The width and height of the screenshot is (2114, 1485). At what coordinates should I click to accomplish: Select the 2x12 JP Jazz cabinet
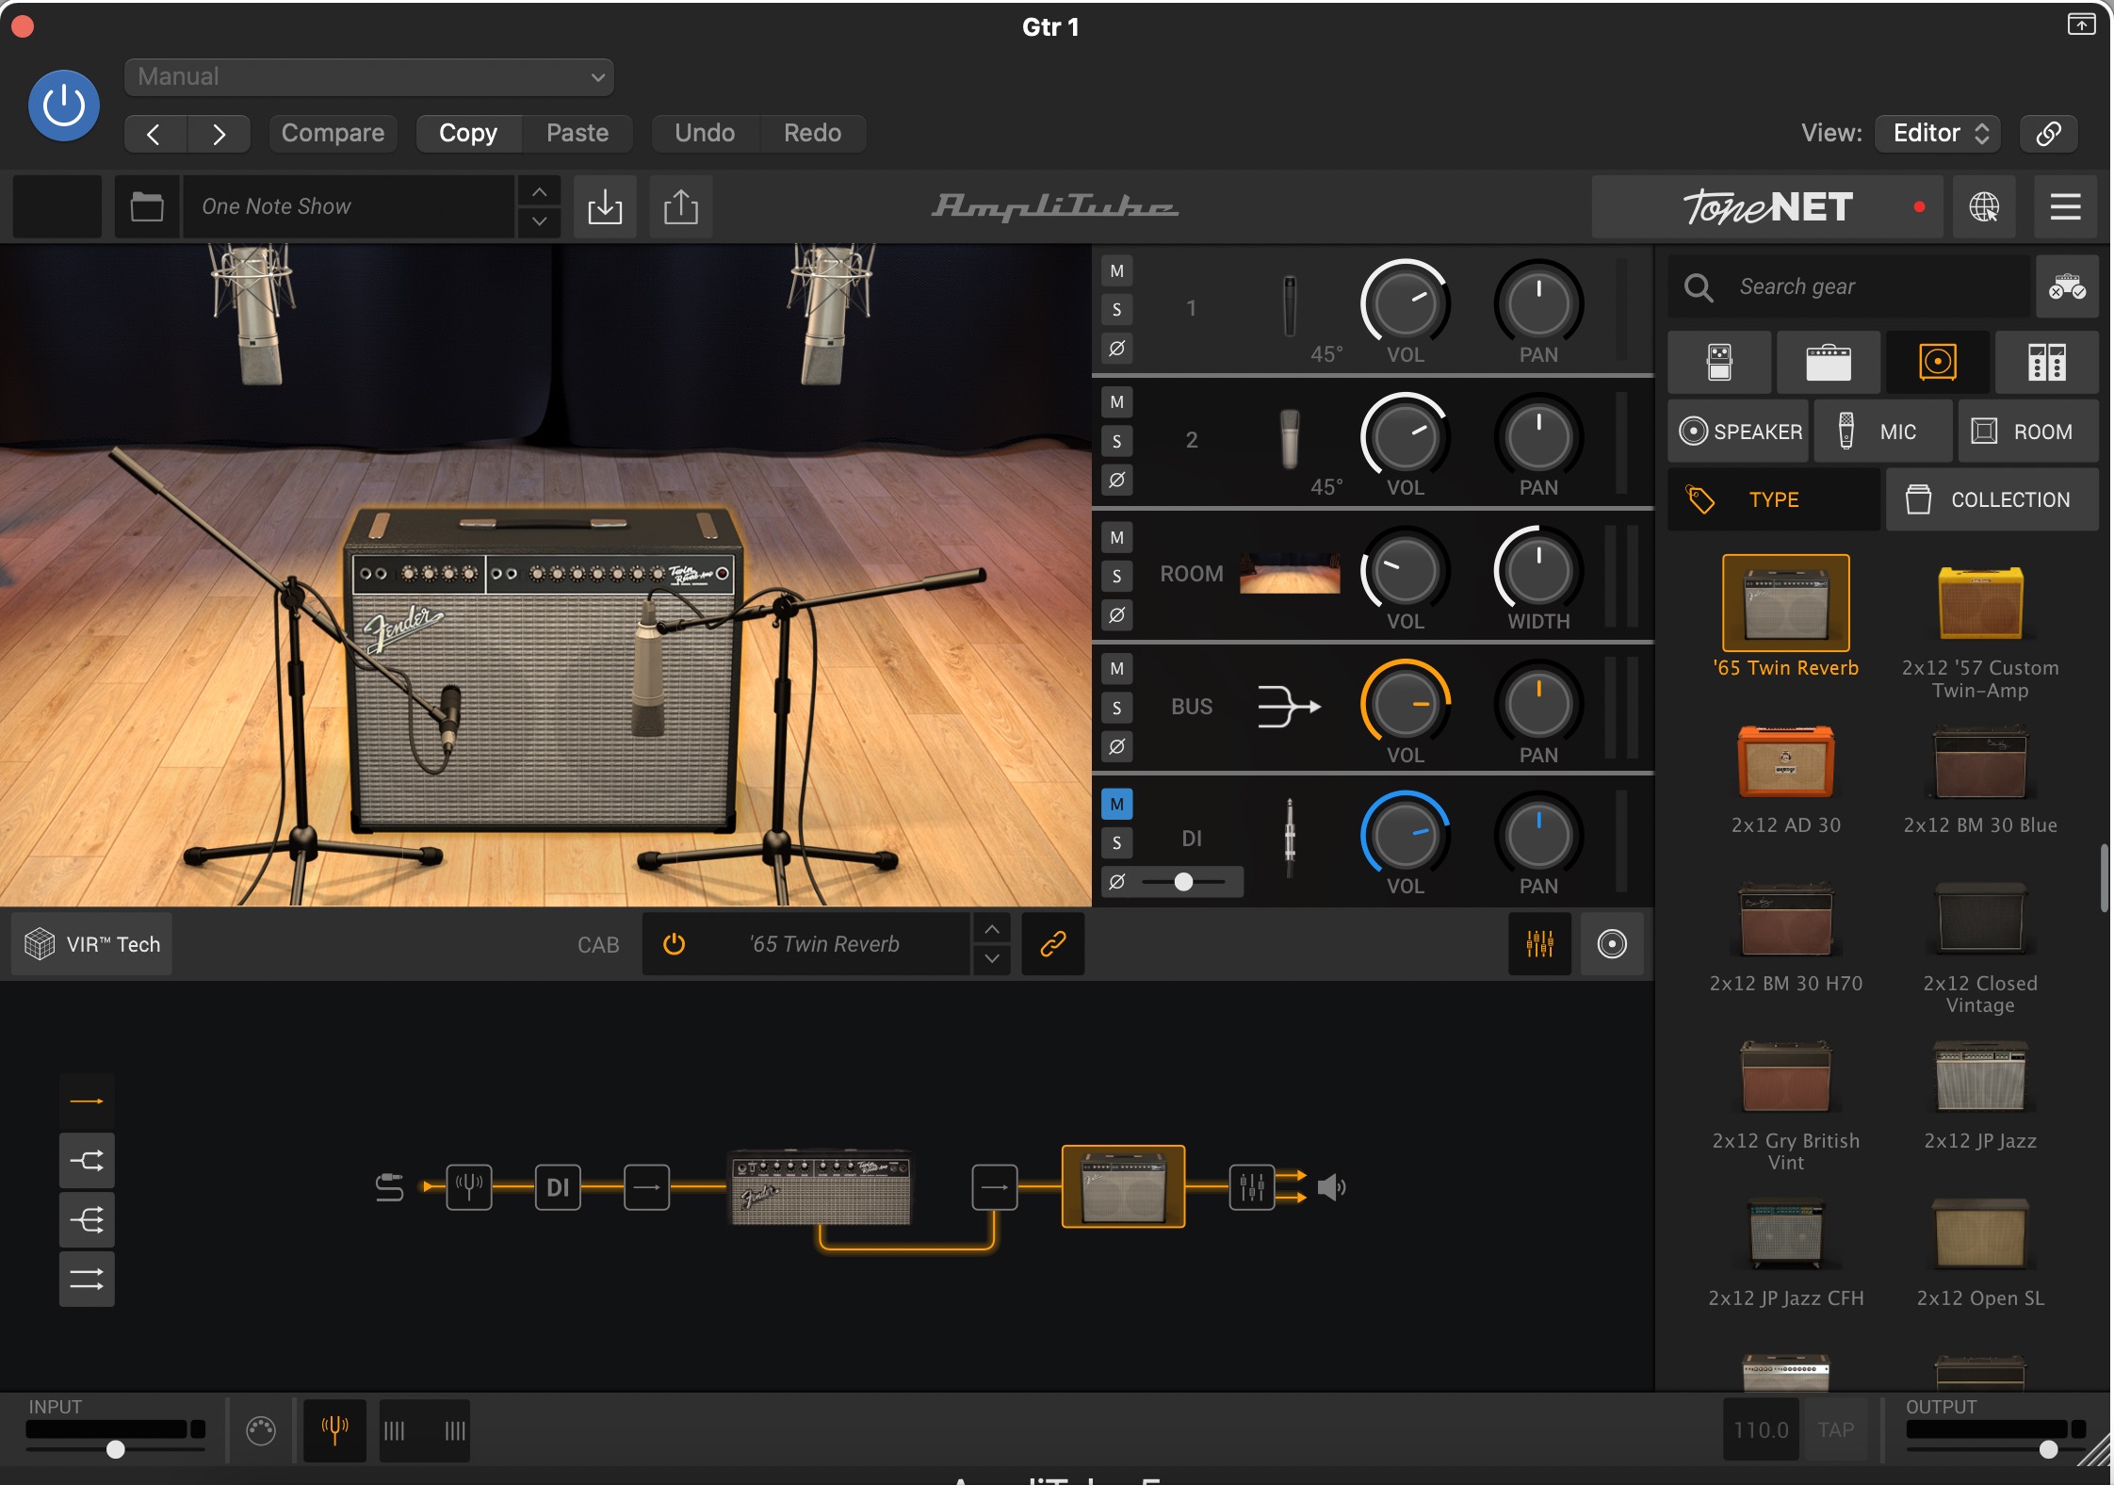tap(1979, 1096)
